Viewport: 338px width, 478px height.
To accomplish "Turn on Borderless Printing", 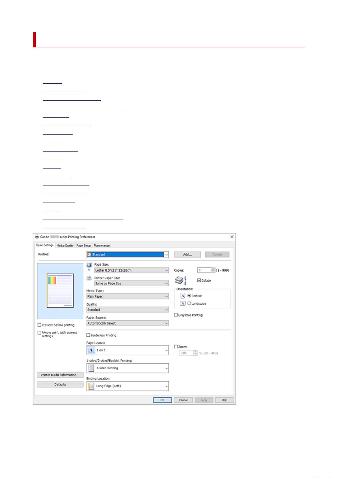I will 88,335.
